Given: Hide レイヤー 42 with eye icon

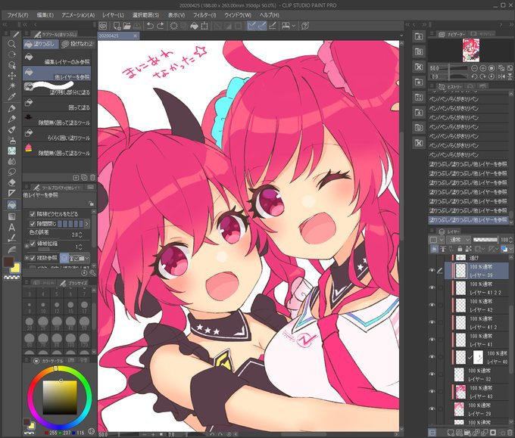Looking at the screenshot, I should pos(432,305).
